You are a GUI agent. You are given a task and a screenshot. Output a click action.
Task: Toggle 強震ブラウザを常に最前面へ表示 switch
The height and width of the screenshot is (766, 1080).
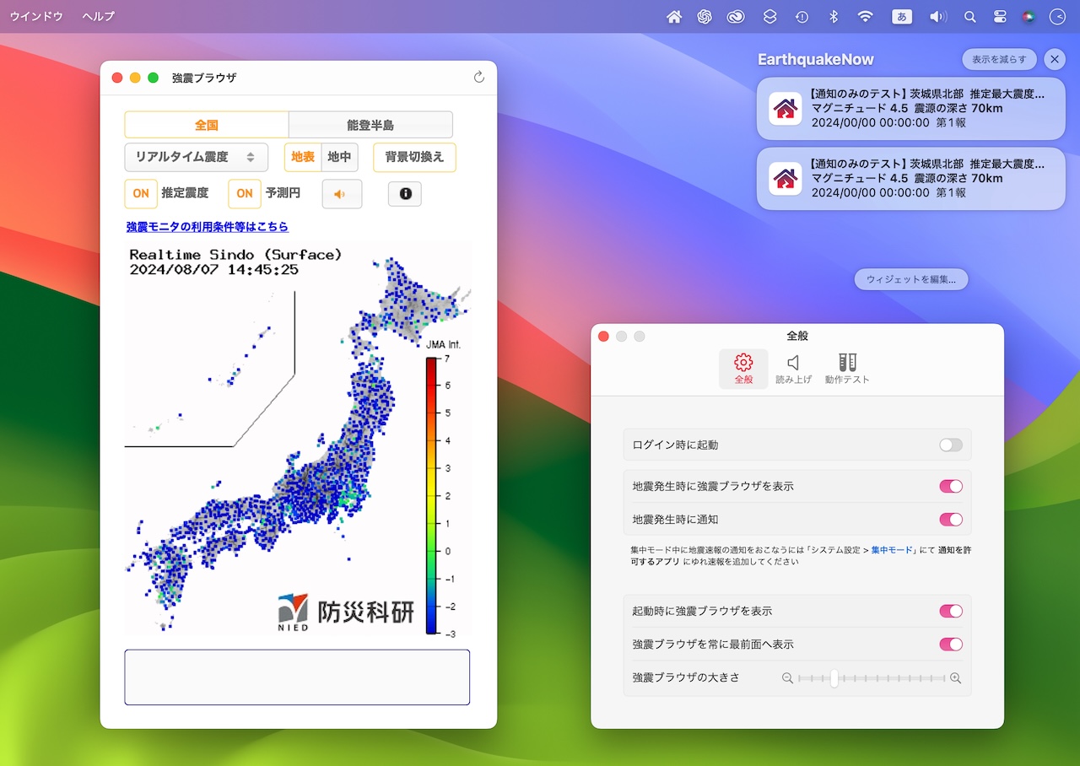pyautogui.click(x=951, y=645)
